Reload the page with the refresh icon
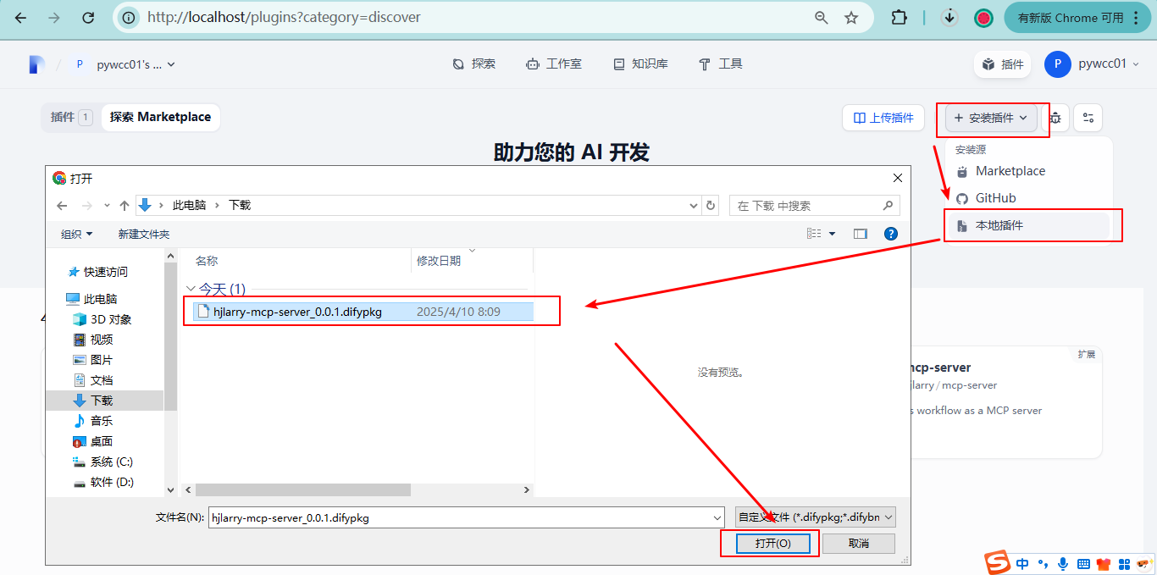The image size is (1157, 575). pyautogui.click(x=88, y=18)
